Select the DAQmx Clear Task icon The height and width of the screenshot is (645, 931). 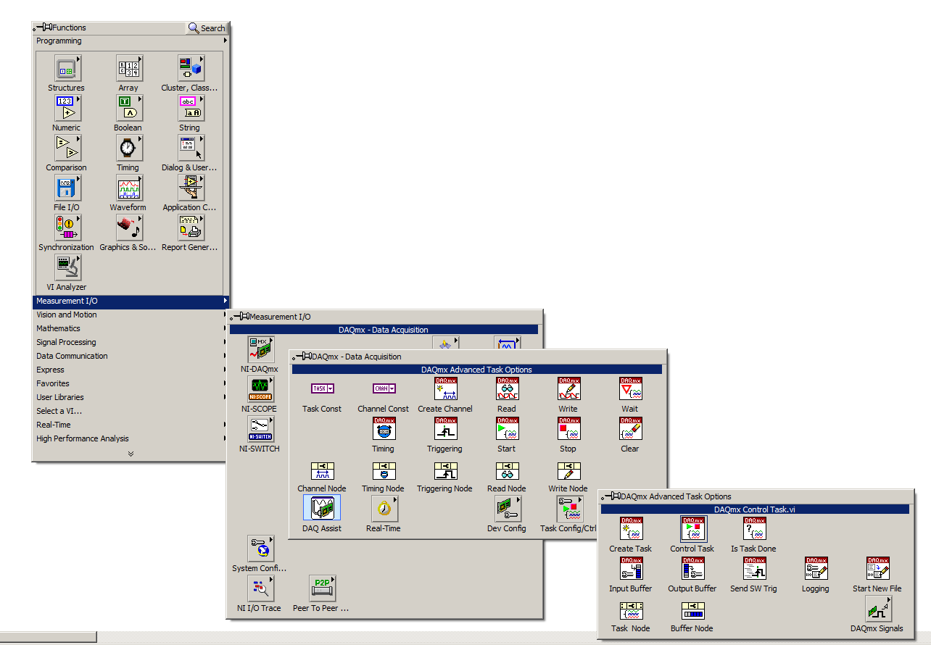click(x=630, y=429)
